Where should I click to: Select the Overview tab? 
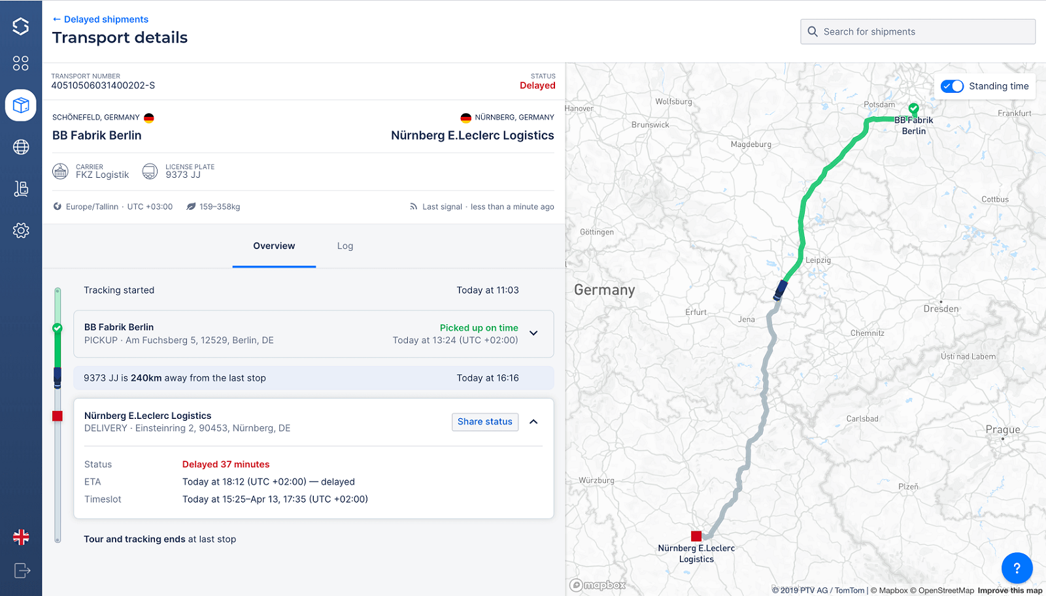pyautogui.click(x=274, y=246)
